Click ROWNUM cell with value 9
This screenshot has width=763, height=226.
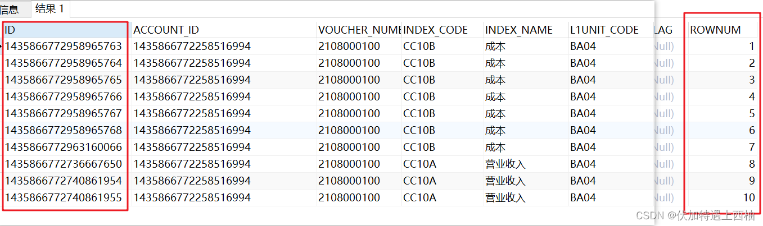[724, 181]
